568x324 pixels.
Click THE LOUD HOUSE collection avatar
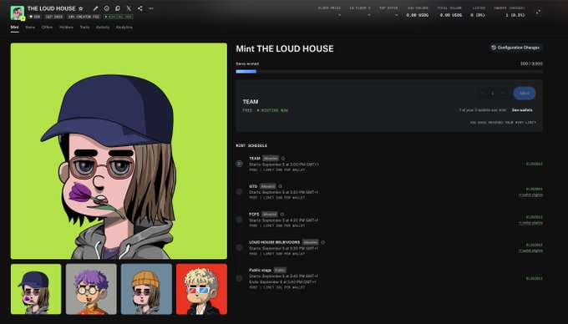17,13
